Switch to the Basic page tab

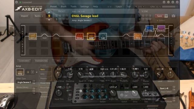(45, 69)
